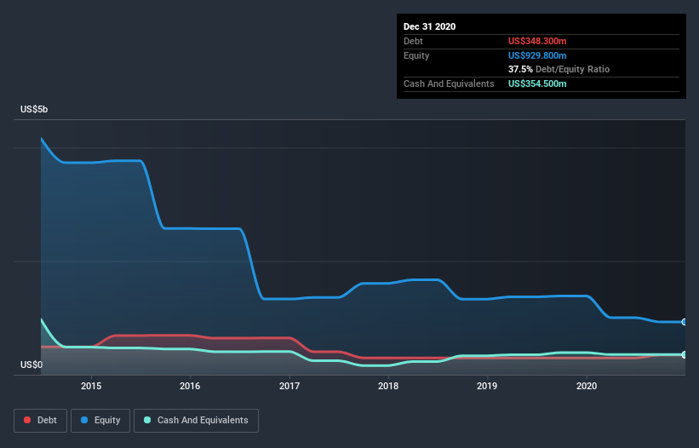Click the Dec 31 2020 tooltip date
This screenshot has width=699, height=448.
(429, 26)
